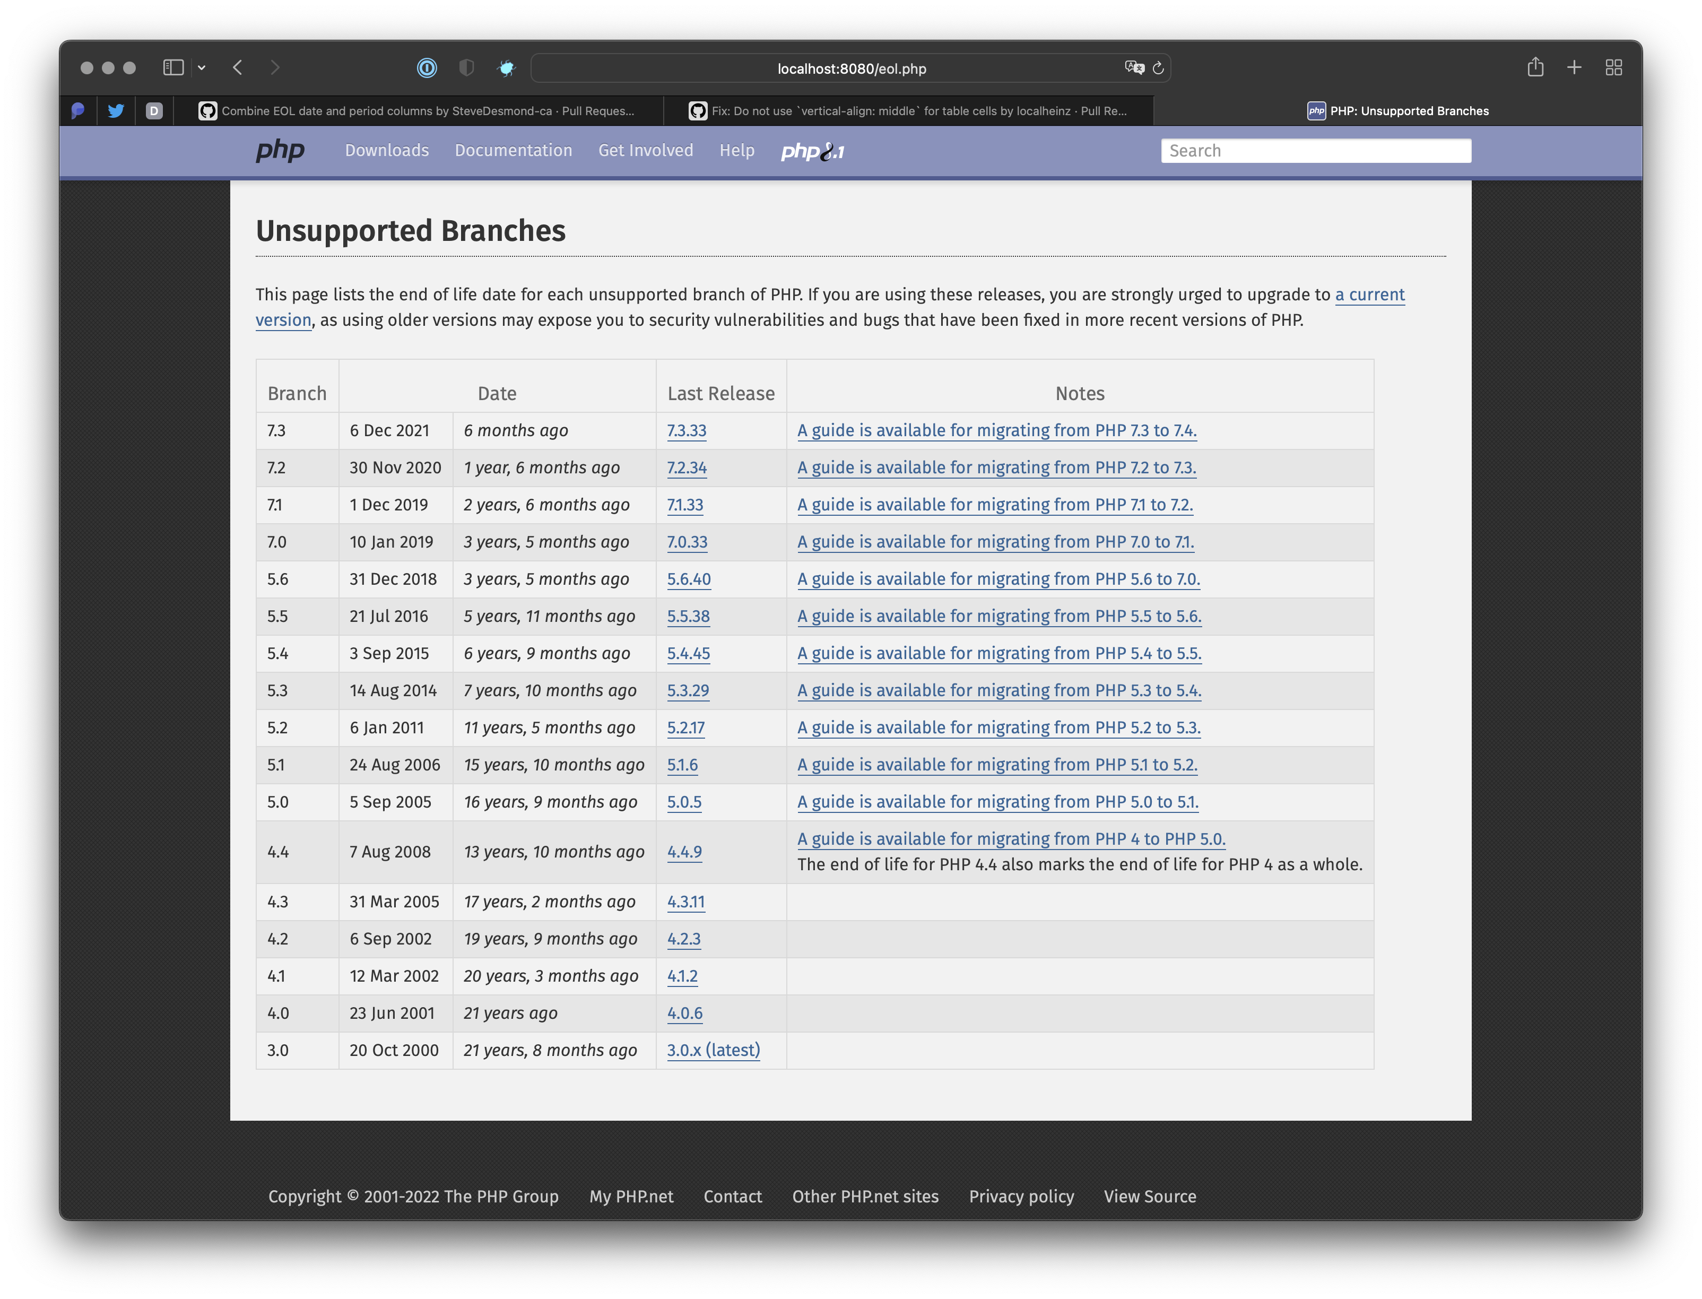Click the 1Password extension icon
The image size is (1702, 1299).
click(427, 68)
